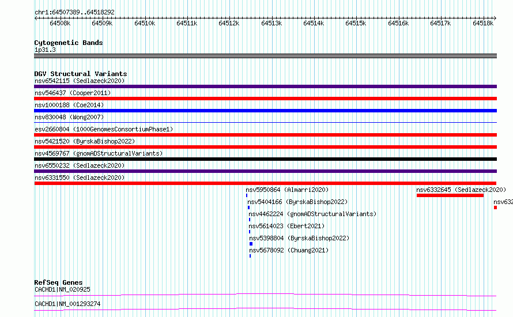This screenshot has width=513, height=317.
Task: Open the nsv1000188 (Coe2014) label
Action: pyautogui.click(x=69, y=105)
